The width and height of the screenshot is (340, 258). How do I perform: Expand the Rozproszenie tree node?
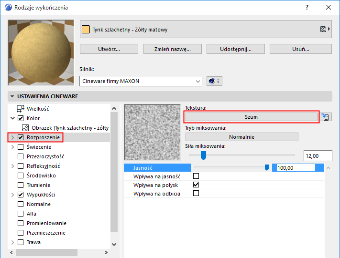[12, 137]
